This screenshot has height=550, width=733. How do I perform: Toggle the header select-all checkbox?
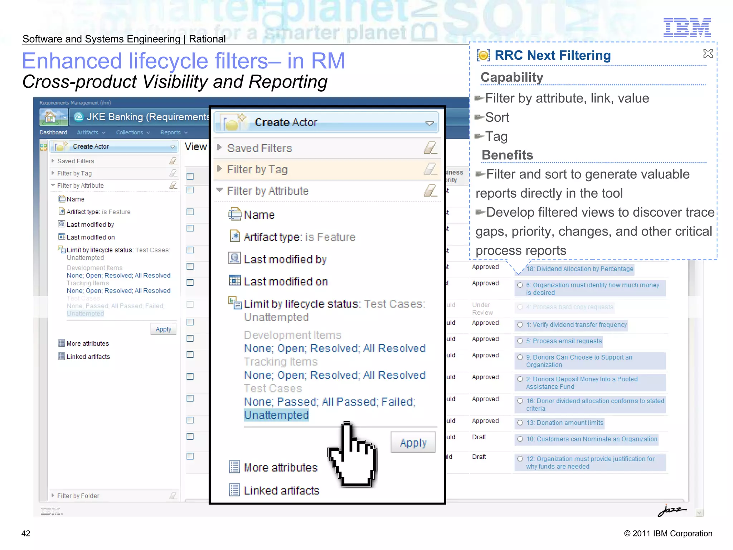pos(190,176)
